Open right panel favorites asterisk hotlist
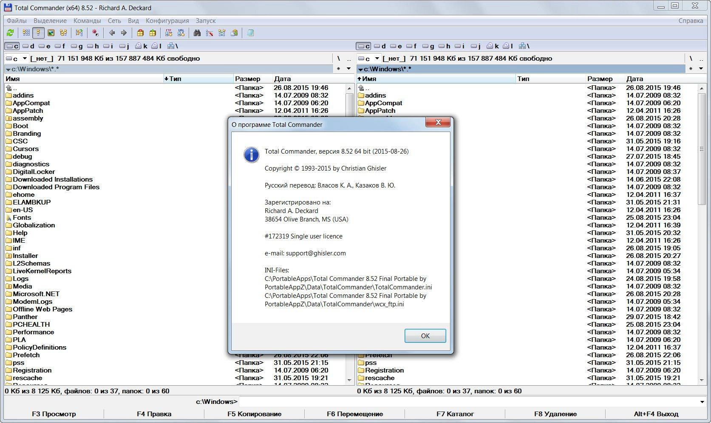 point(691,69)
